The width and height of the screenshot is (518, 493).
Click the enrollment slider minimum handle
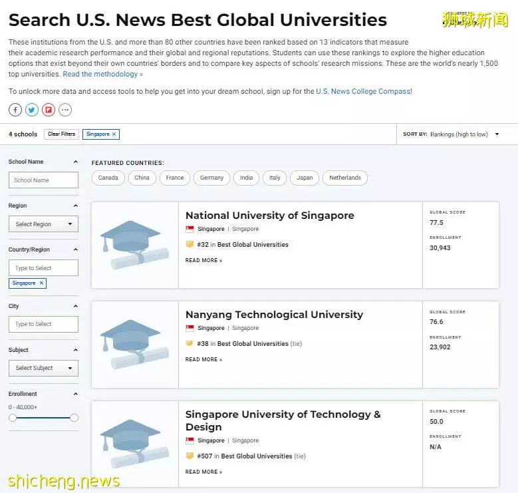pyautogui.click(x=13, y=418)
